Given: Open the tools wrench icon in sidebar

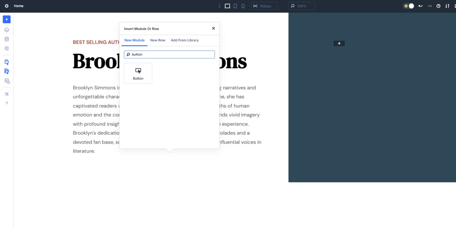Looking at the screenshot, I should click(x=7, y=94).
